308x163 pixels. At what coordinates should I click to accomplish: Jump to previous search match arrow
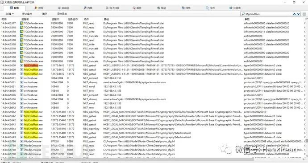click(x=294, y=14)
